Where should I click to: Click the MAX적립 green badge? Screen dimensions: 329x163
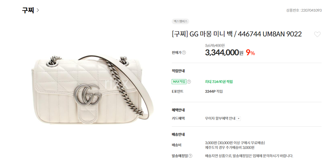click(179, 82)
